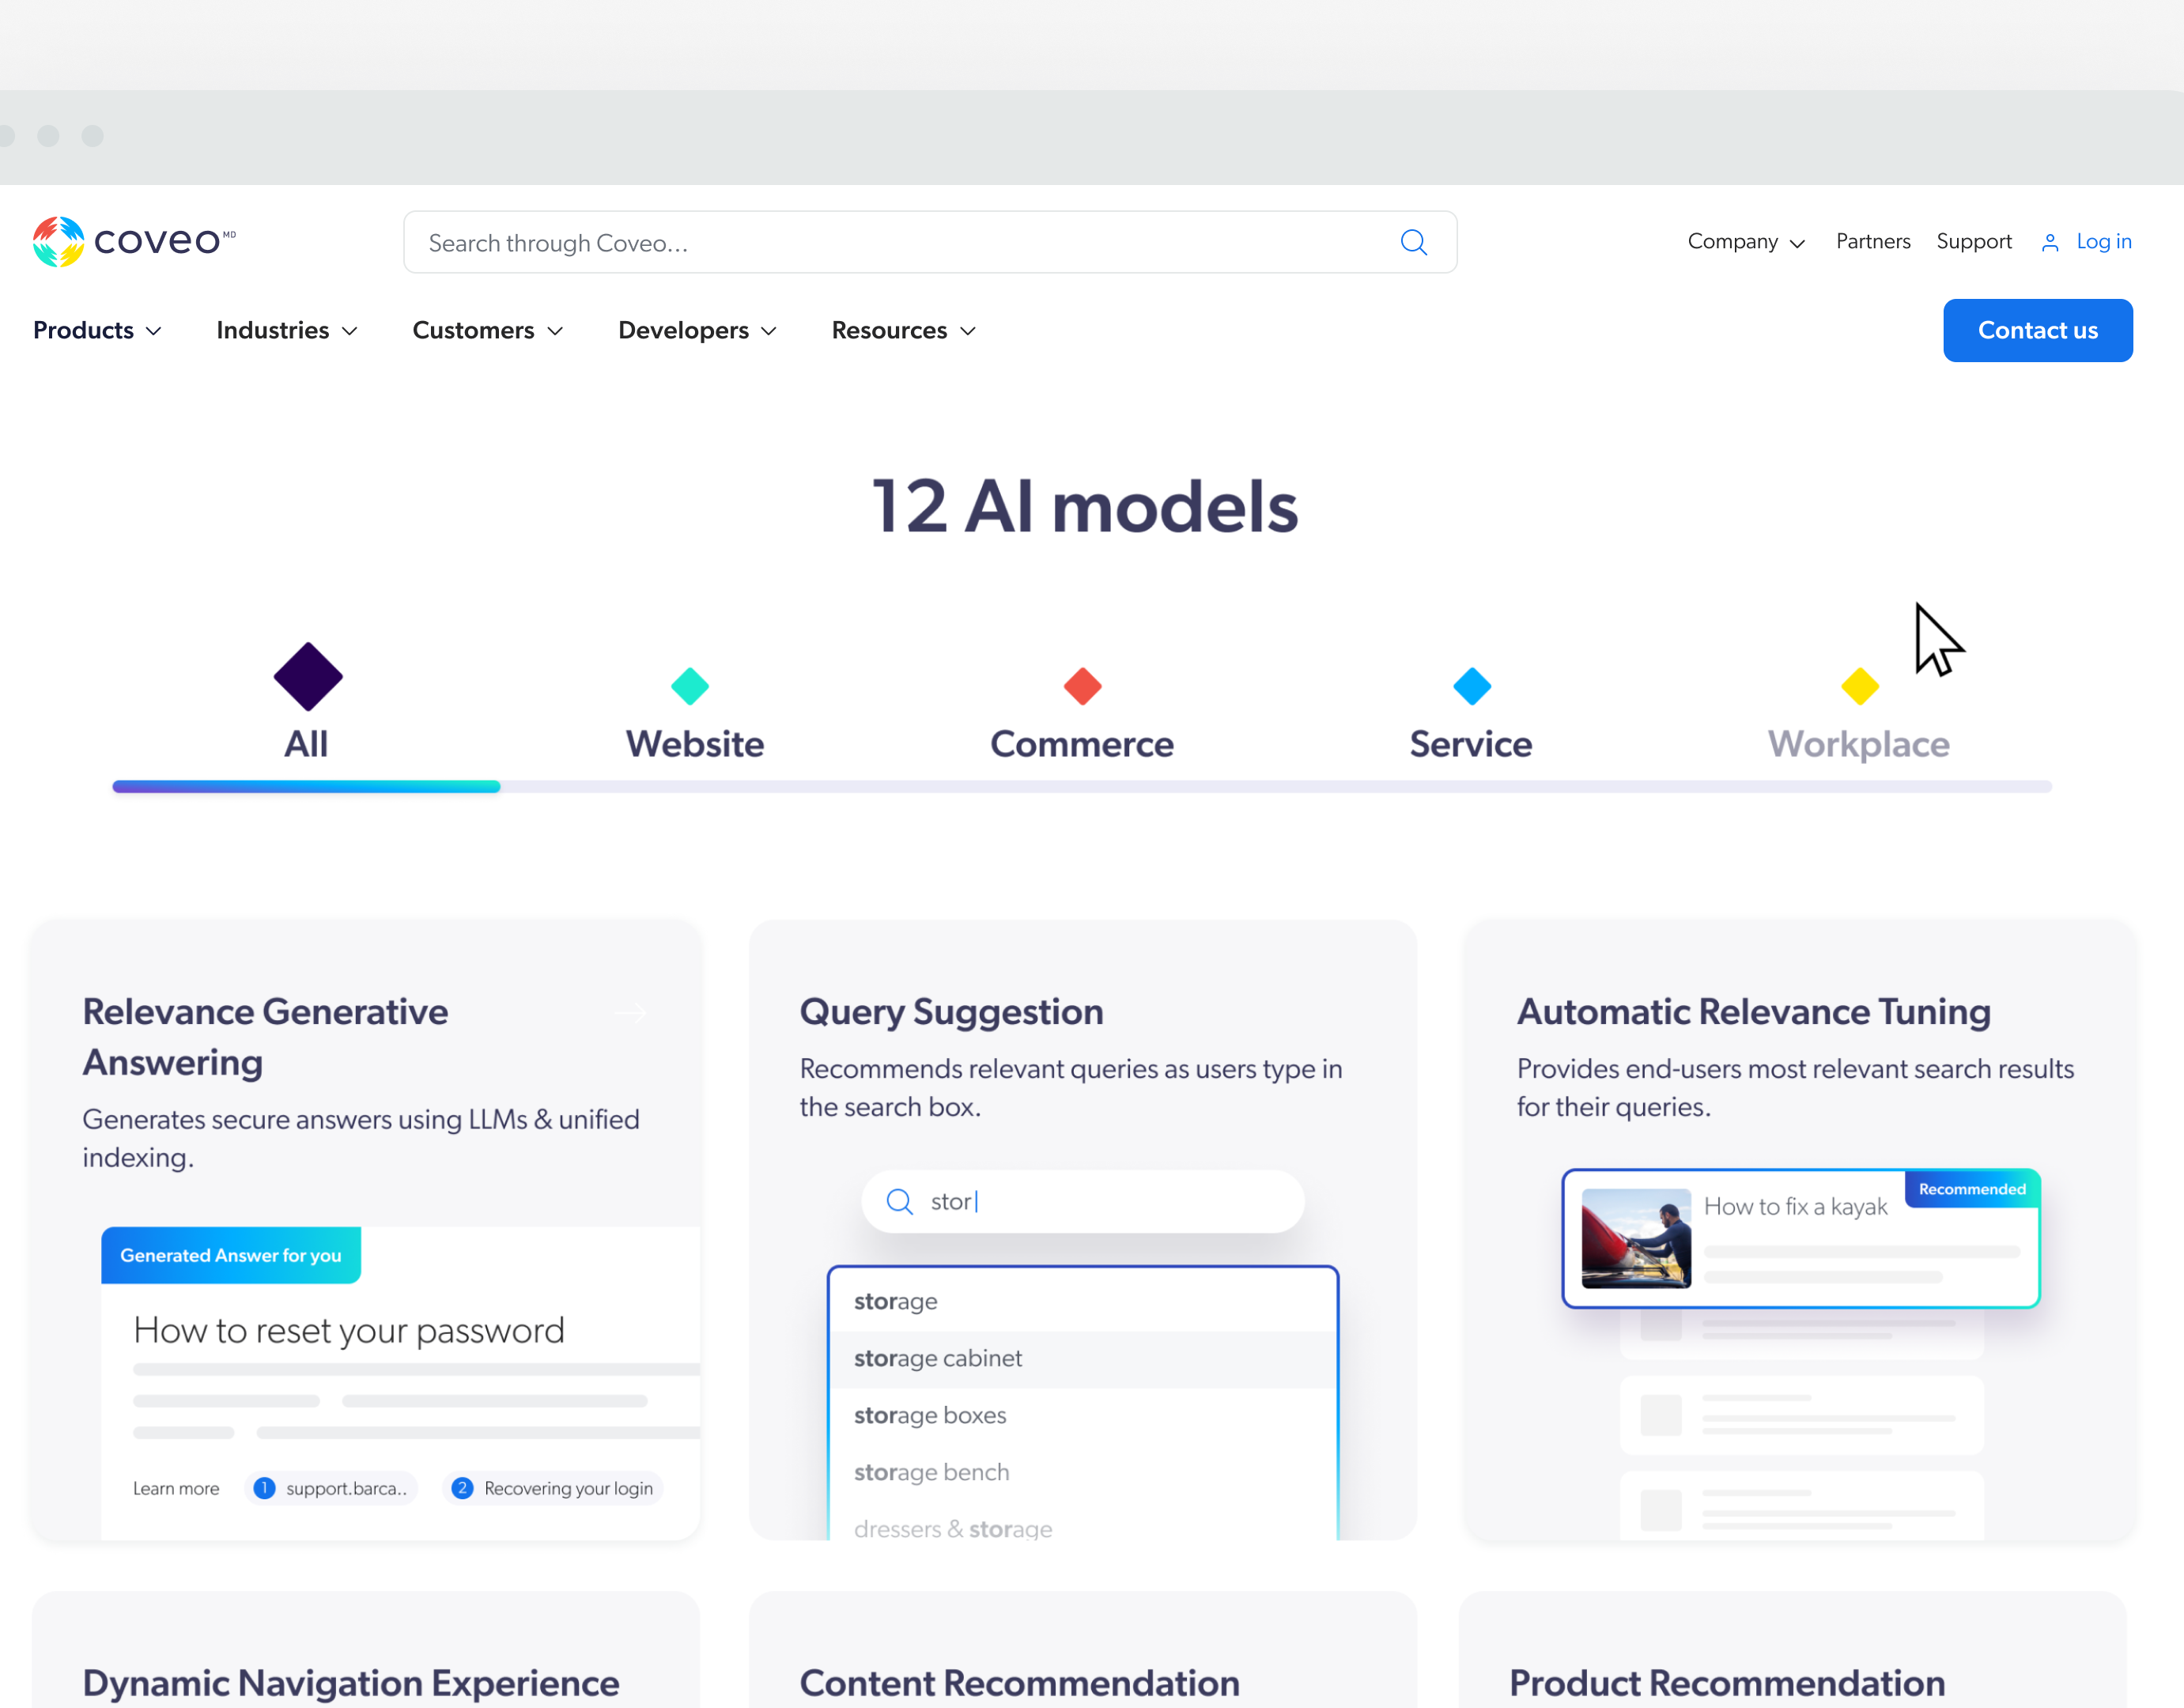
Task: Expand the Company dropdown in top bar
Action: coord(1745,242)
